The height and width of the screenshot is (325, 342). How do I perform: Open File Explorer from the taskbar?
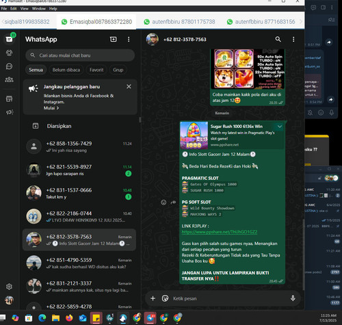[x=55, y=317]
